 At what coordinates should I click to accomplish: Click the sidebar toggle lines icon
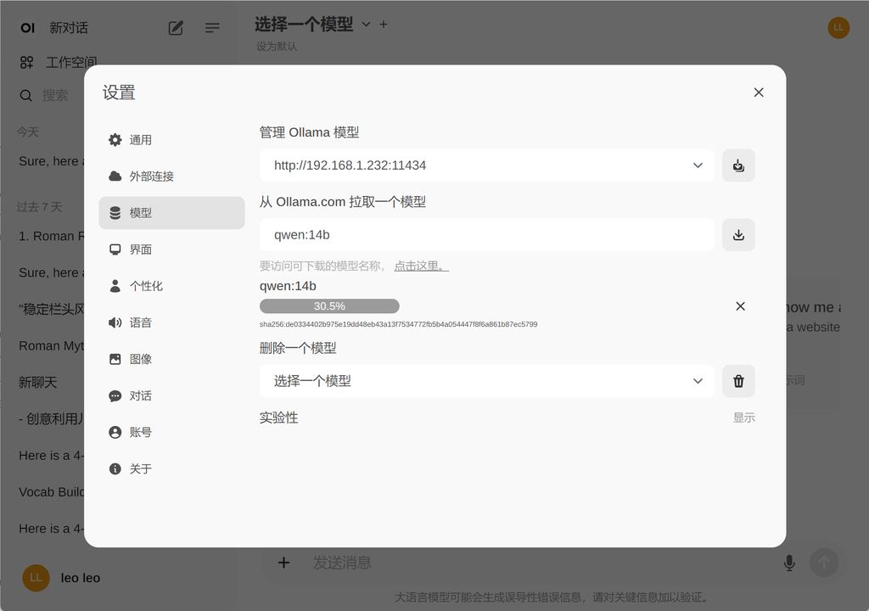pos(212,28)
